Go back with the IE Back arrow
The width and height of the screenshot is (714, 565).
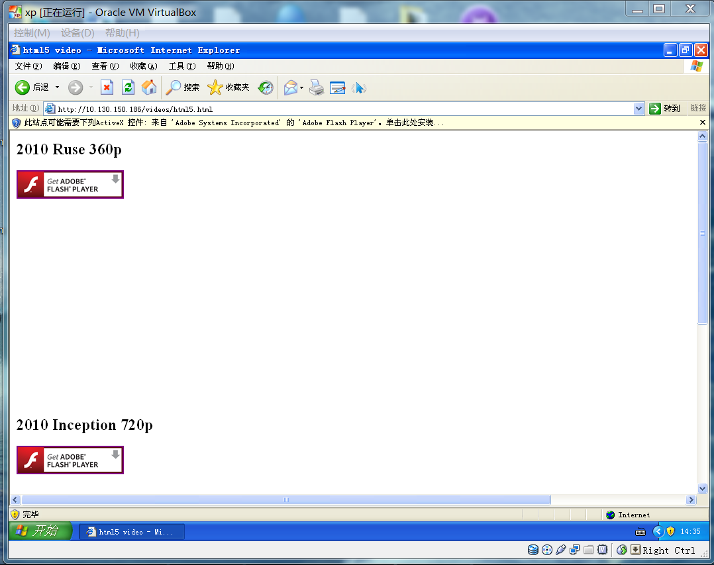(23, 87)
